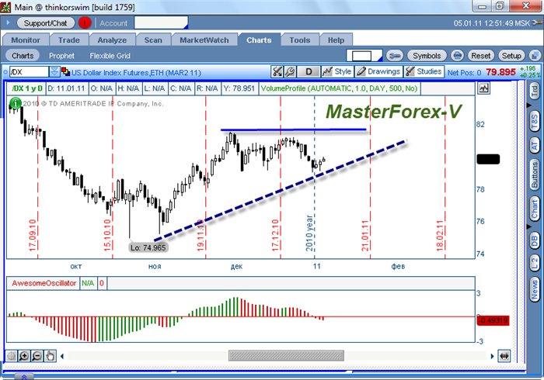Click the horizontal chart scrollbar thumb
Screen dimensions: 544x380
pyautogui.click(x=286, y=356)
